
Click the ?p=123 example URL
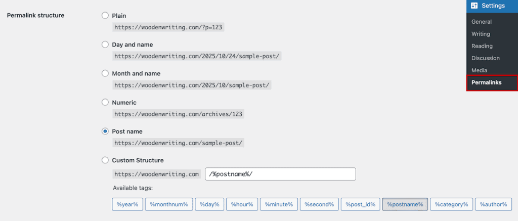coord(168,27)
